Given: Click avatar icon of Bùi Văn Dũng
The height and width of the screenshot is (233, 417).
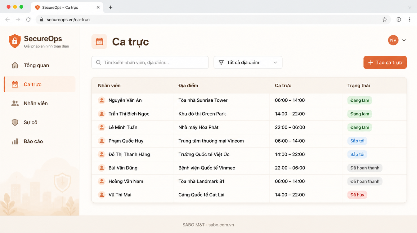Looking at the screenshot, I should coord(101,168).
